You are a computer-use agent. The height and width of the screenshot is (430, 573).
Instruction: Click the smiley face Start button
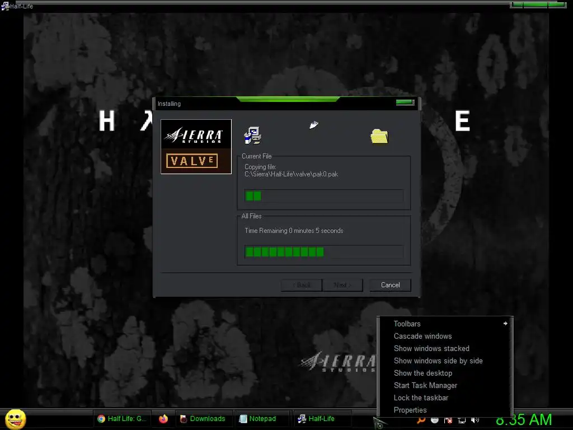16,419
